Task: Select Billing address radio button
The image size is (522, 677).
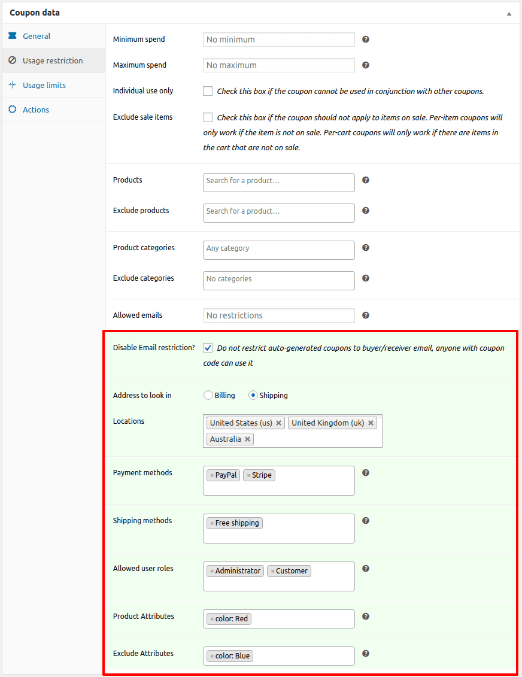Action: 208,396
